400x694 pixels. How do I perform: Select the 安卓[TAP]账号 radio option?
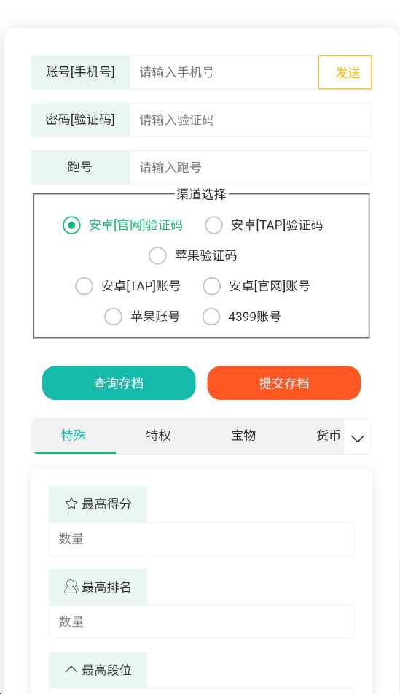(84, 286)
